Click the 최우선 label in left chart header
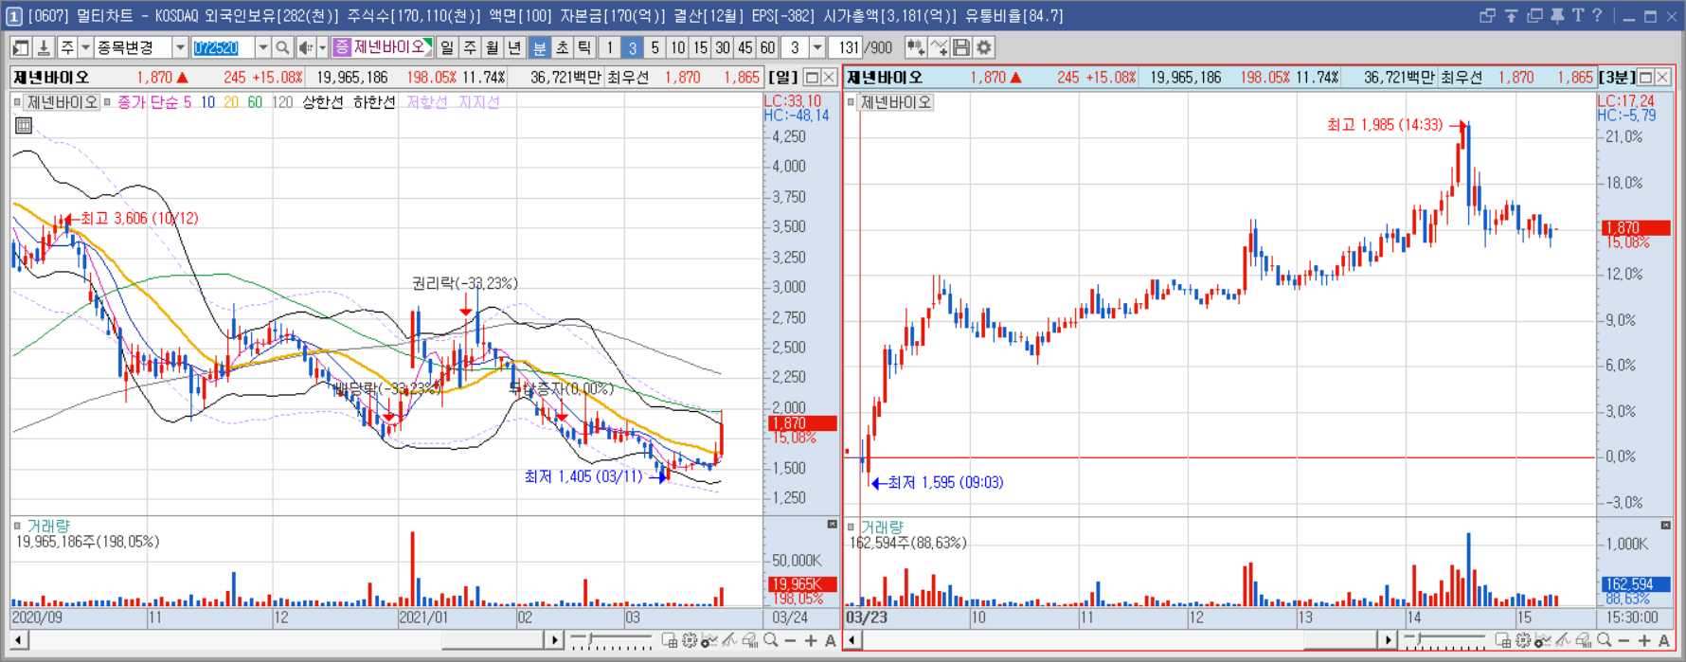This screenshot has height=662, width=1686. coord(628,78)
